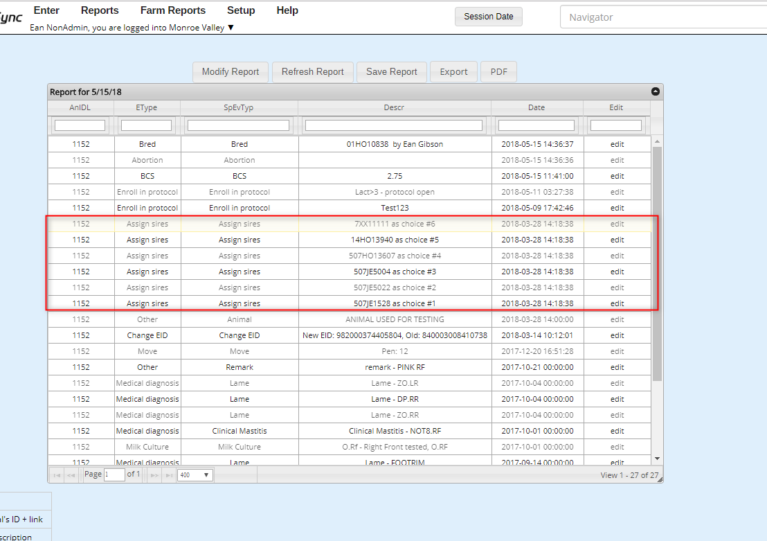Open the Farm Reports menu
767x541 pixels.
(x=172, y=10)
